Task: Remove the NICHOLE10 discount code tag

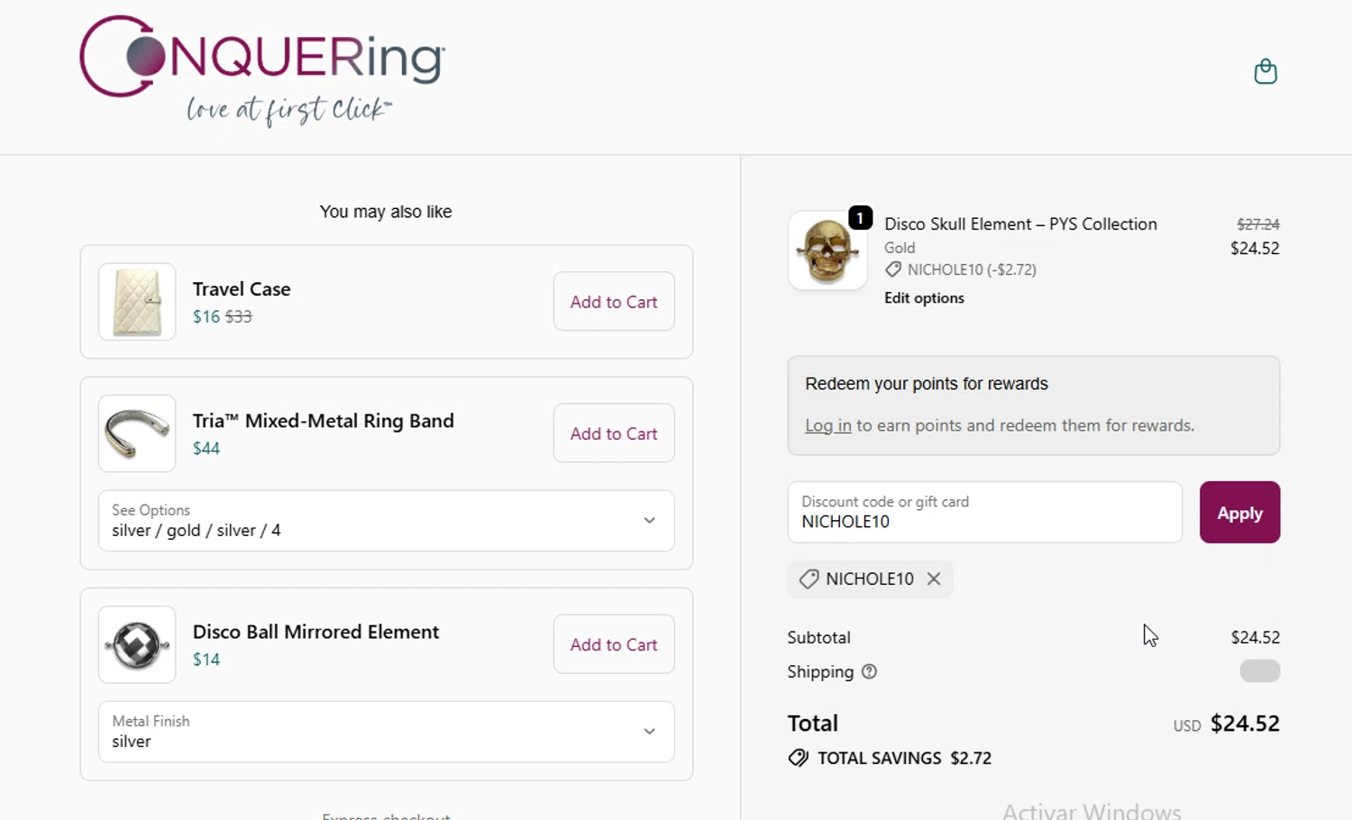Action: point(934,579)
